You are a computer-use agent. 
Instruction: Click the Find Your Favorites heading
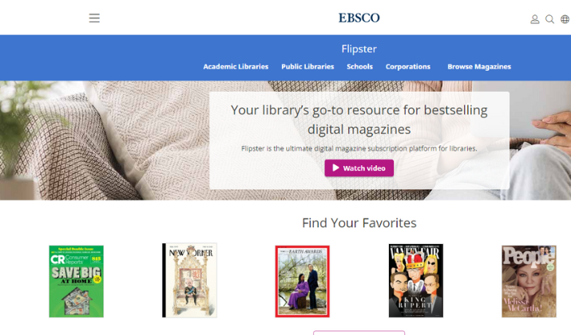coord(359,223)
